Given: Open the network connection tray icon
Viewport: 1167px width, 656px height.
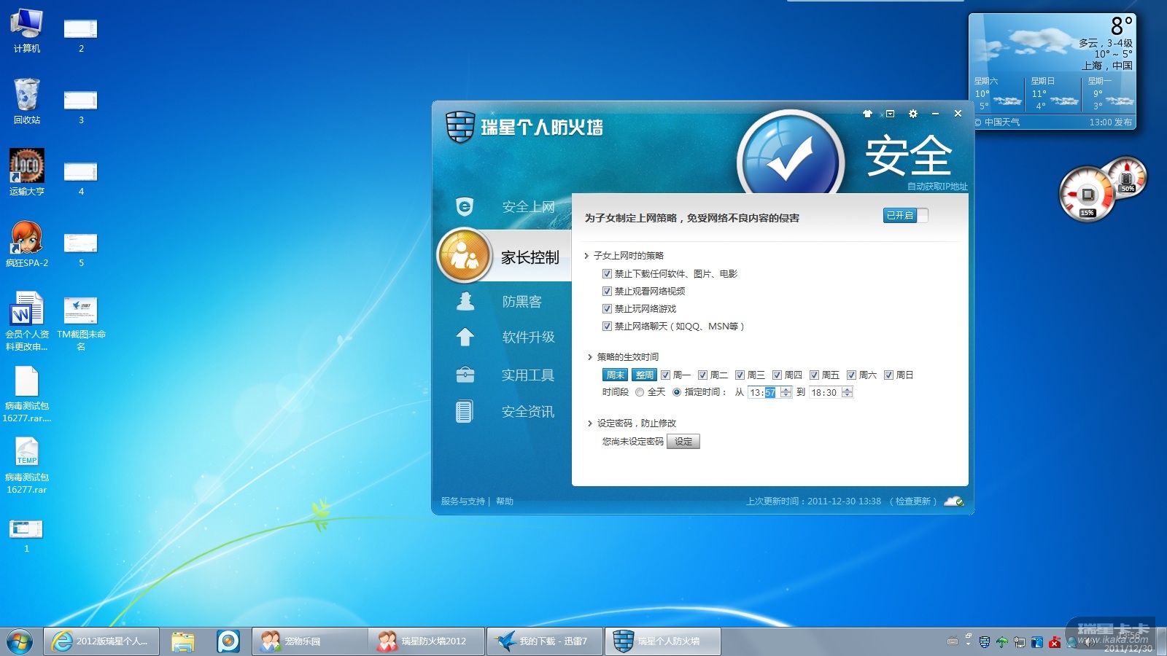Looking at the screenshot, I should point(1020,642).
